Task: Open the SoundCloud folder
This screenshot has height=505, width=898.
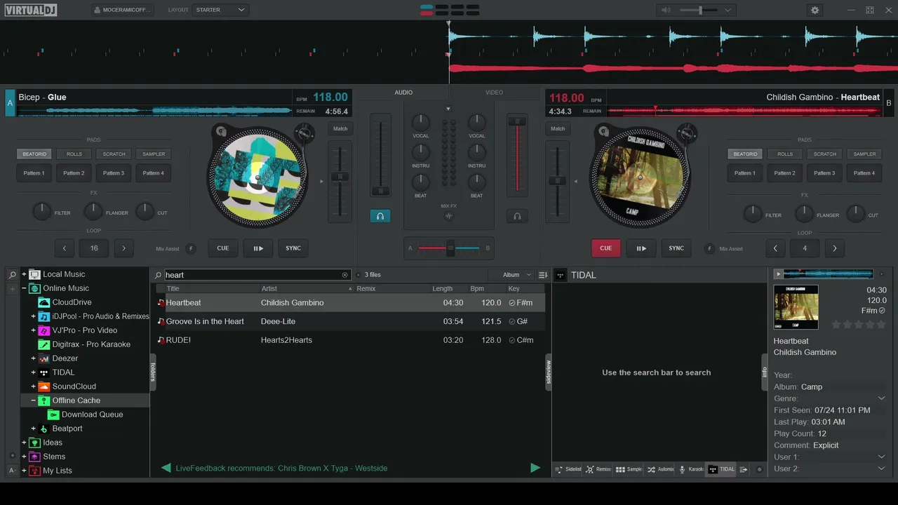Action: pos(74,386)
